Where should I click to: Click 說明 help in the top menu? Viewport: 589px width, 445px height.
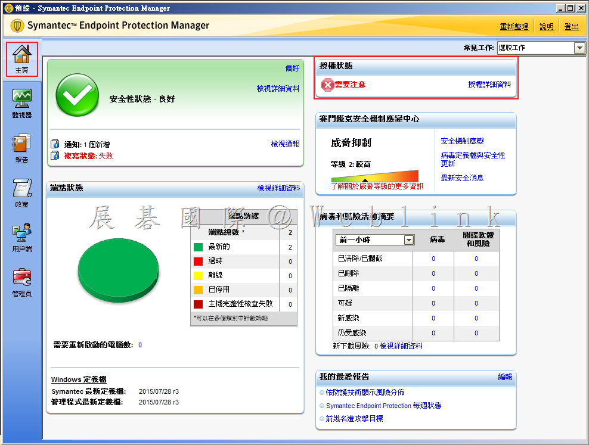(x=546, y=27)
